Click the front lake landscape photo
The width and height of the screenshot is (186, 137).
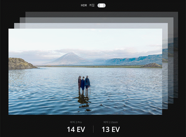pyautogui.click(x=85, y=72)
